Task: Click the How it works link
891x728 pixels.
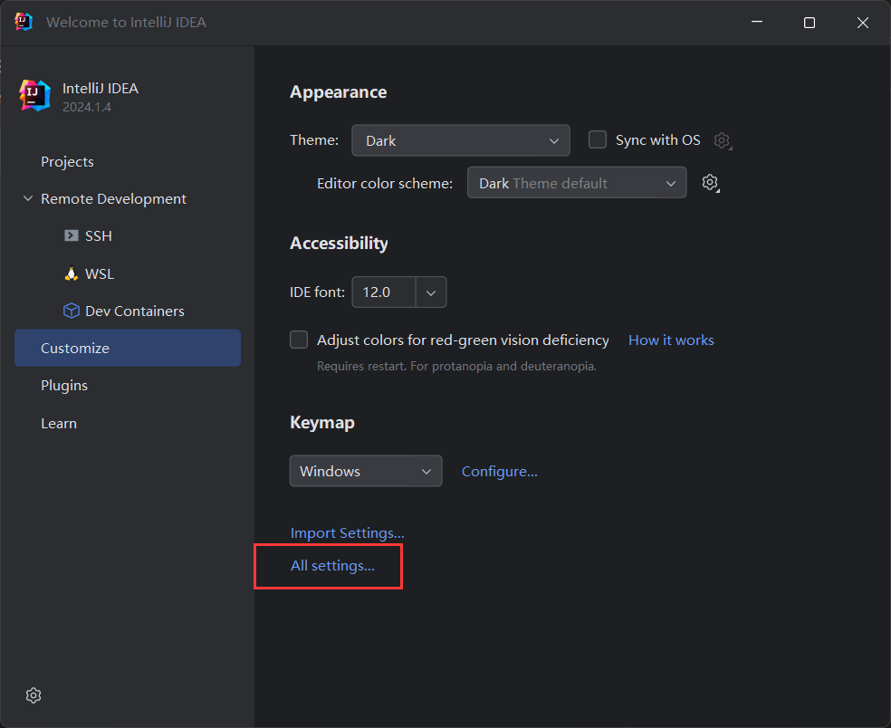Action: pyautogui.click(x=671, y=340)
